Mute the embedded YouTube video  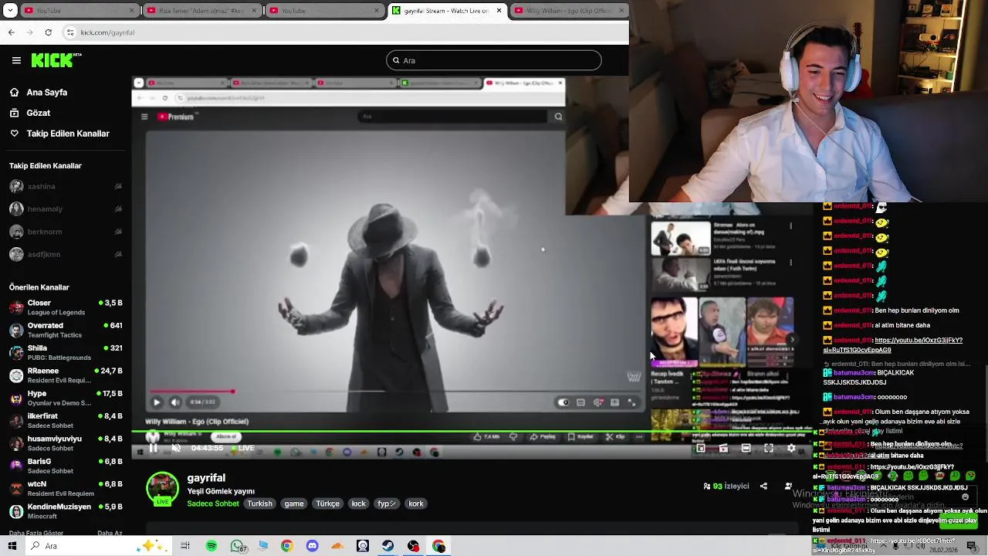pyautogui.click(x=175, y=402)
